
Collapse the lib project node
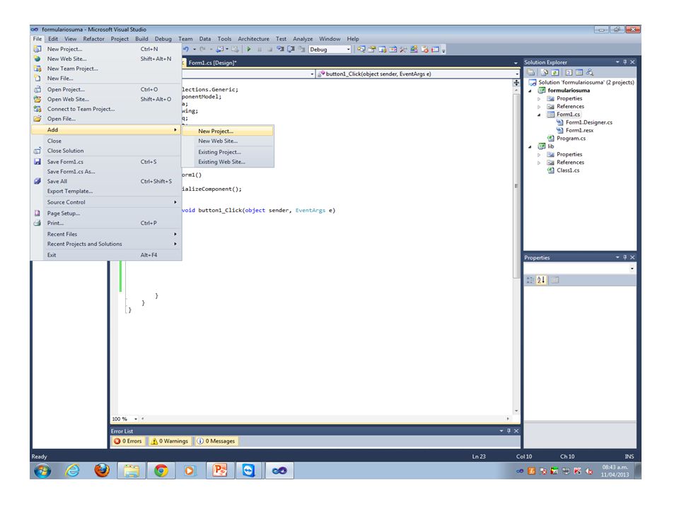pyautogui.click(x=530, y=147)
